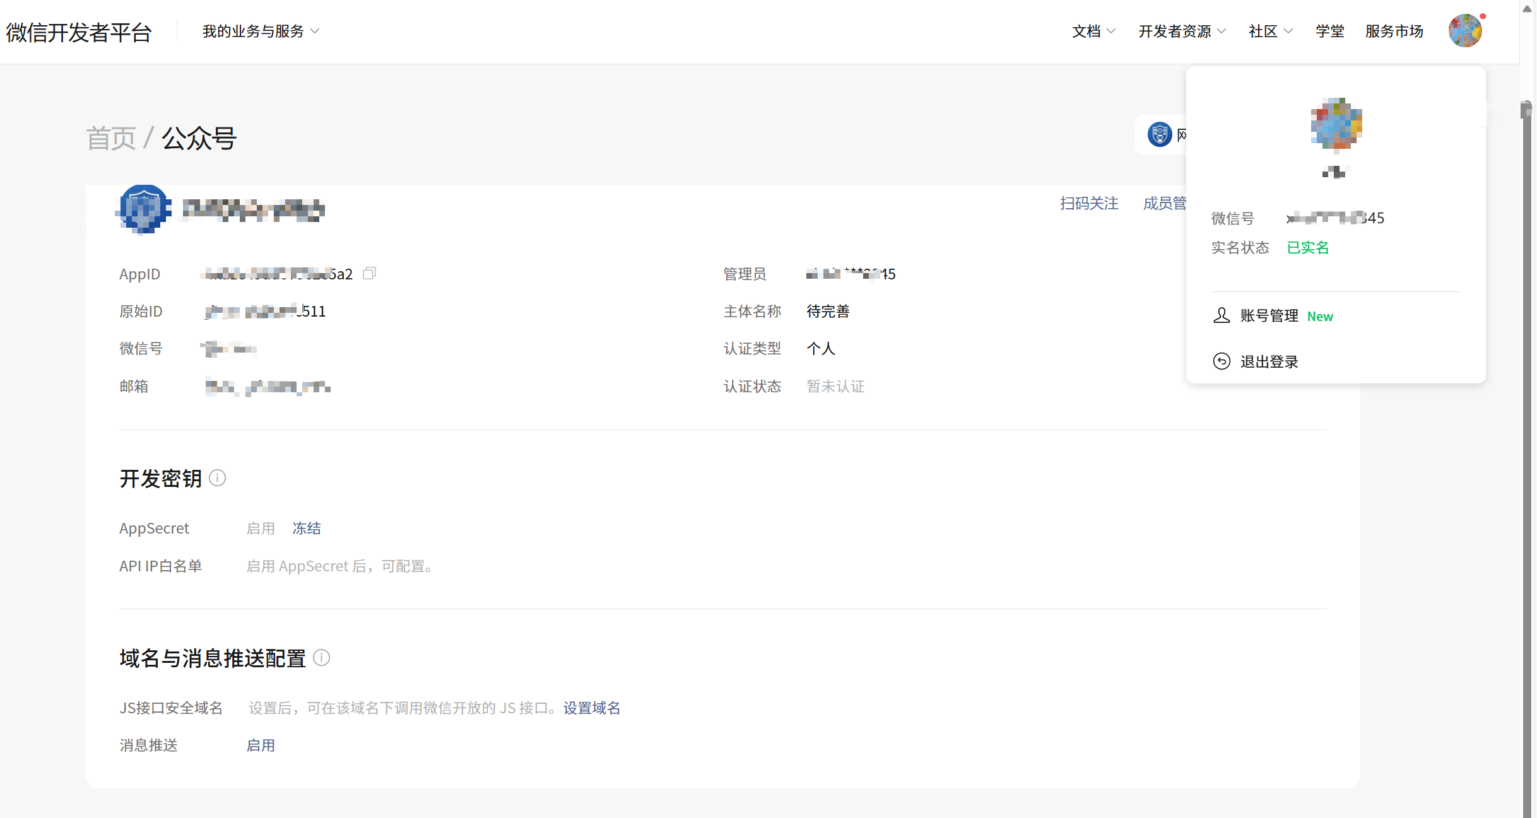Click the 退出登录 logout icon
The height and width of the screenshot is (818, 1537).
1222,361
